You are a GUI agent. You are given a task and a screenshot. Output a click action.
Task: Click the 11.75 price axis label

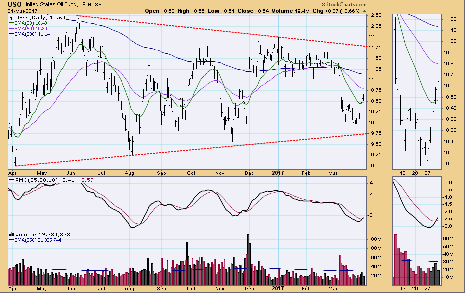pyautogui.click(x=374, y=47)
